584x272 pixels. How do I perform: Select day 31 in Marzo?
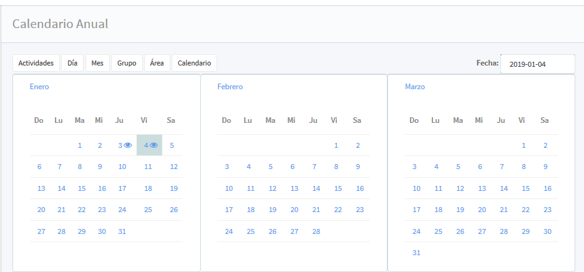point(416,253)
